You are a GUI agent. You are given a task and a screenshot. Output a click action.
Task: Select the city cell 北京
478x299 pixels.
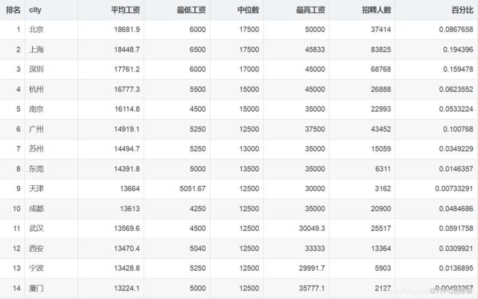[x=37, y=30]
